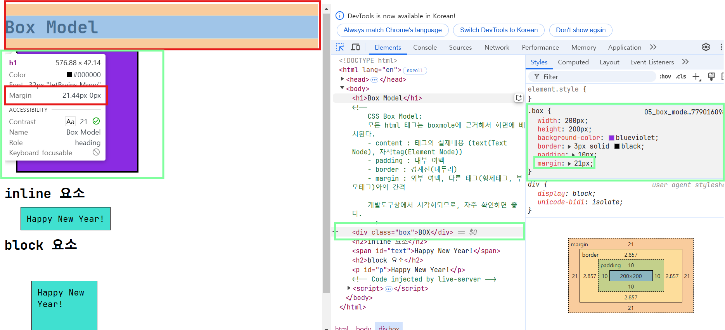This screenshot has width=725, height=330.
Task: Select the p id p DOM row
Action: 408,270
